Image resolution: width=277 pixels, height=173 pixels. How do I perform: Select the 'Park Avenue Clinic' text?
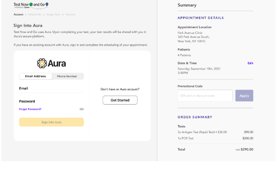pyautogui.click(x=190, y=33)
